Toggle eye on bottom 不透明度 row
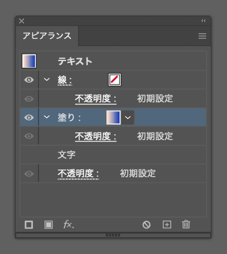This screenshot has height=254, width=227. 29,174
